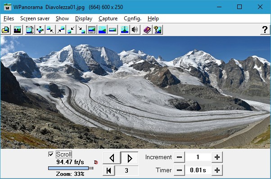Open the Help menu
Viewport: 271px width, 179px height.
click(x=153, y=18)
